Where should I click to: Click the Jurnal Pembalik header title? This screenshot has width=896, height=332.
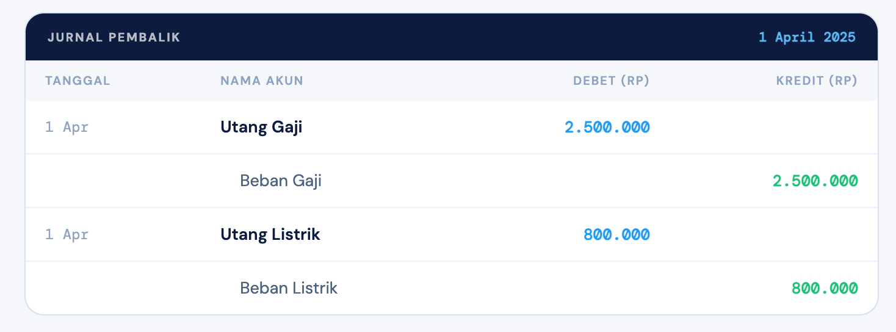tap(114, 37)
